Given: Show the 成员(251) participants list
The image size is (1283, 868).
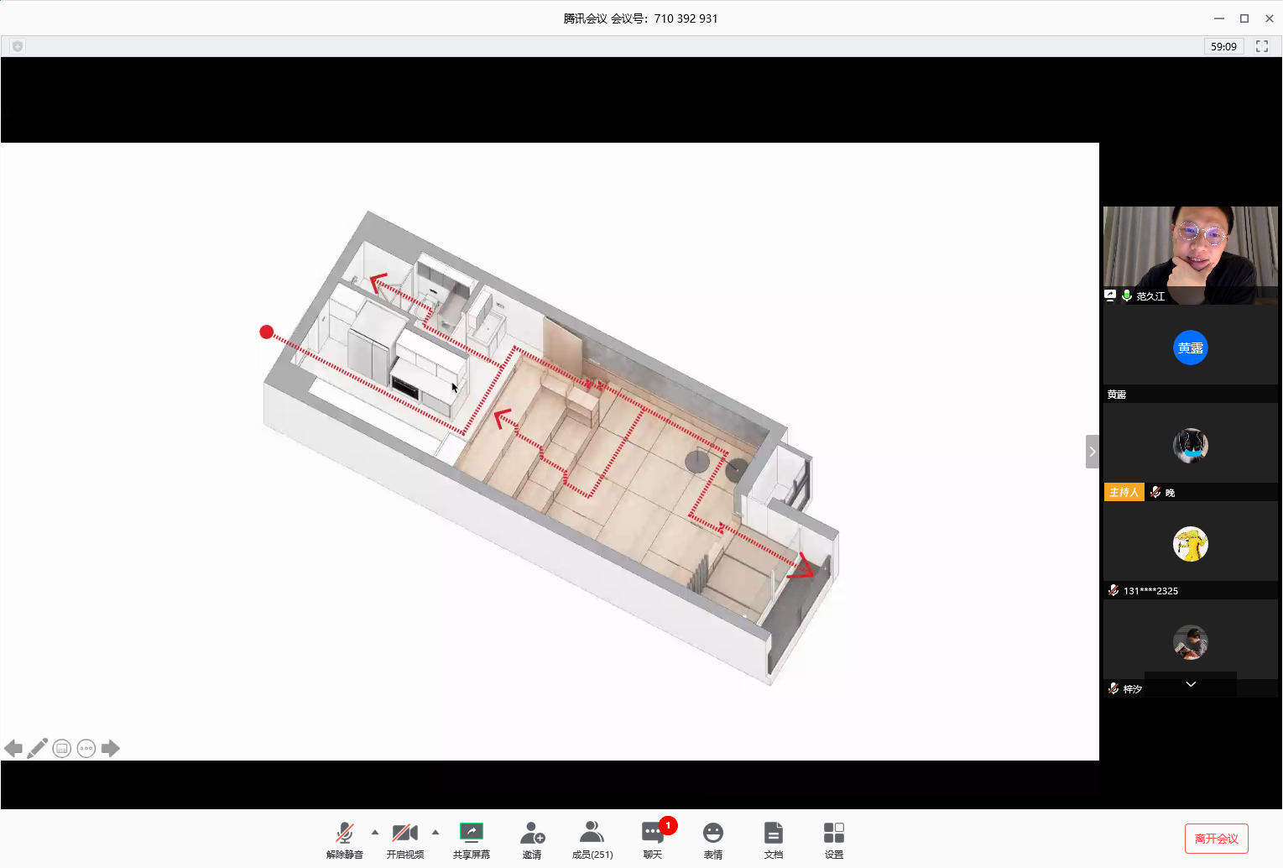Looking at the screenshot, I should [x=592, y=839].
